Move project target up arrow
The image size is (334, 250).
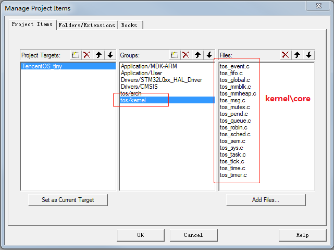coord(98,55)
